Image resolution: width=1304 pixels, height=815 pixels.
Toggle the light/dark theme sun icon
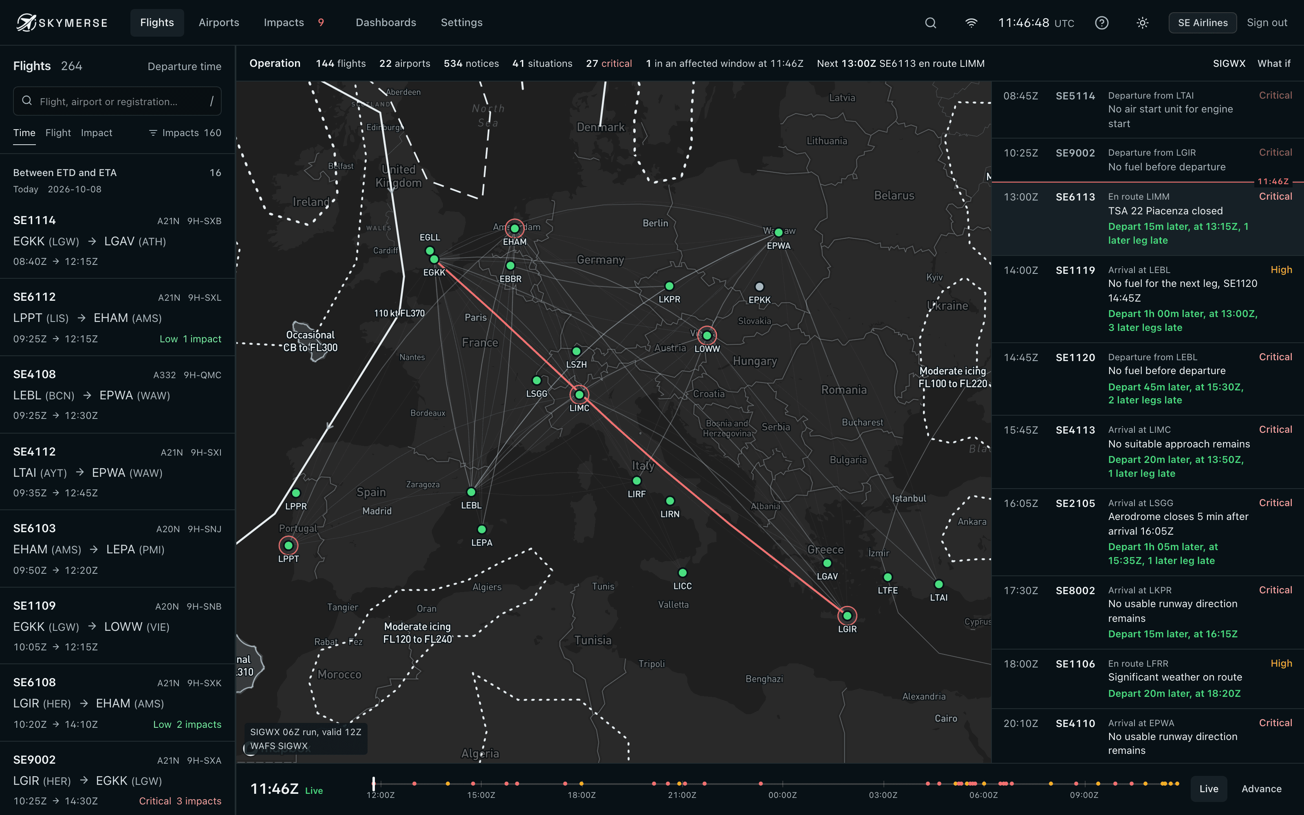[1142, 23]
